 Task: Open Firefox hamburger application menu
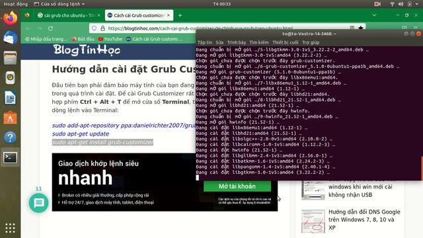click(x=416, y=28)
